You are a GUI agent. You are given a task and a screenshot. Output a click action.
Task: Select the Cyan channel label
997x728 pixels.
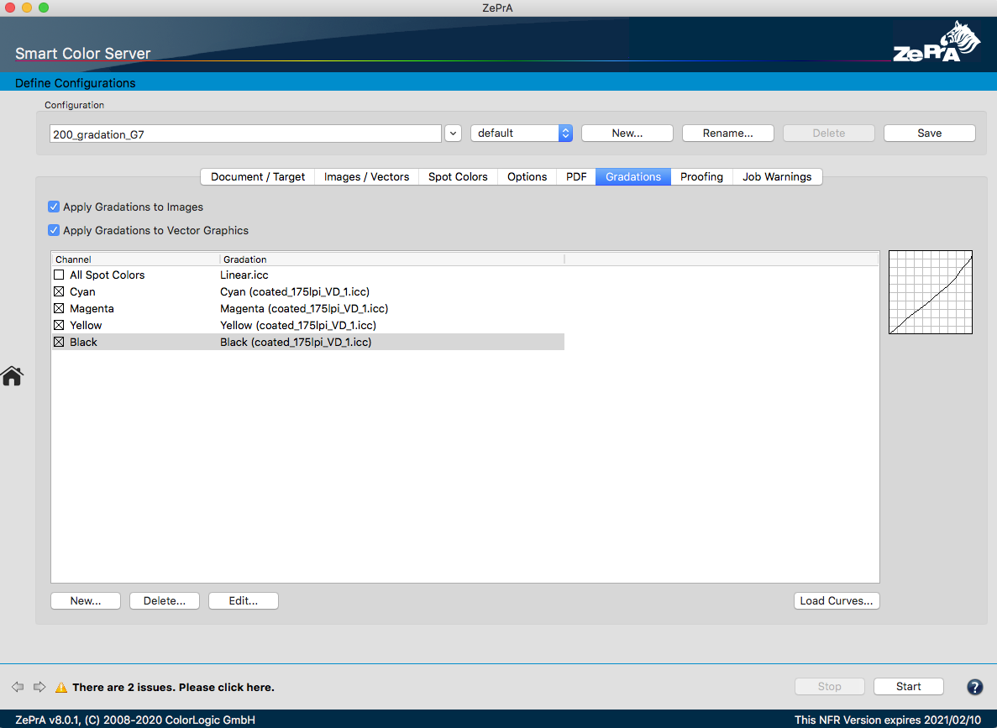pyautogui.click(x=82, y=291)
